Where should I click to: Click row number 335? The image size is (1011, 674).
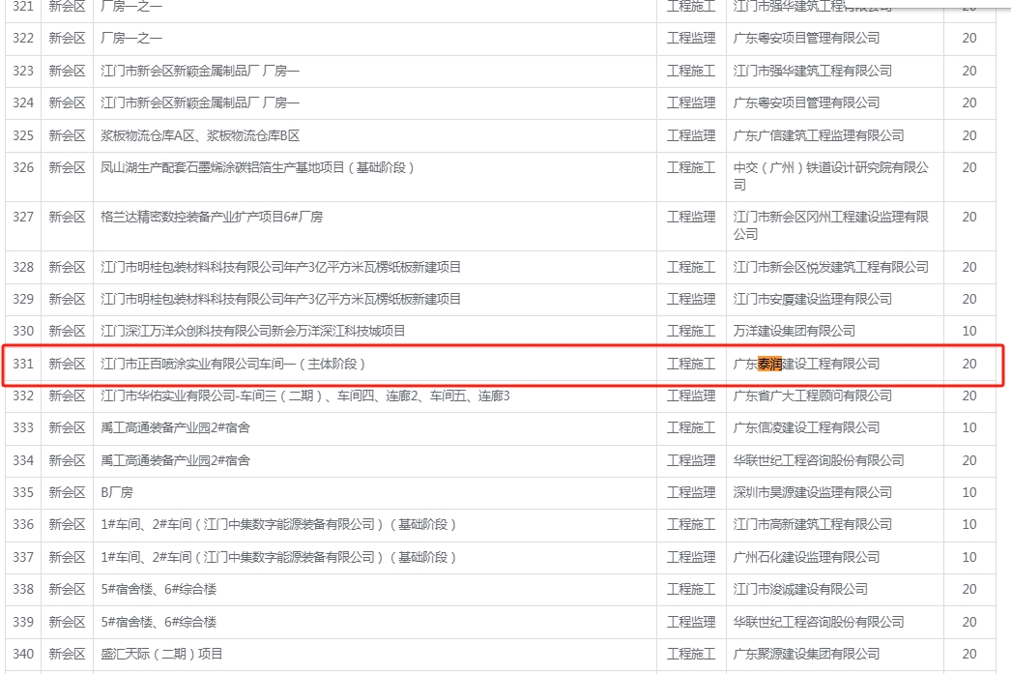[x=23, y=492]
